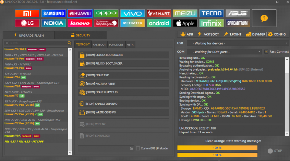This screenshot has width=290, height=161.
Task: Click [BROM] Change OEMINFO button
Action: [124, 104]
